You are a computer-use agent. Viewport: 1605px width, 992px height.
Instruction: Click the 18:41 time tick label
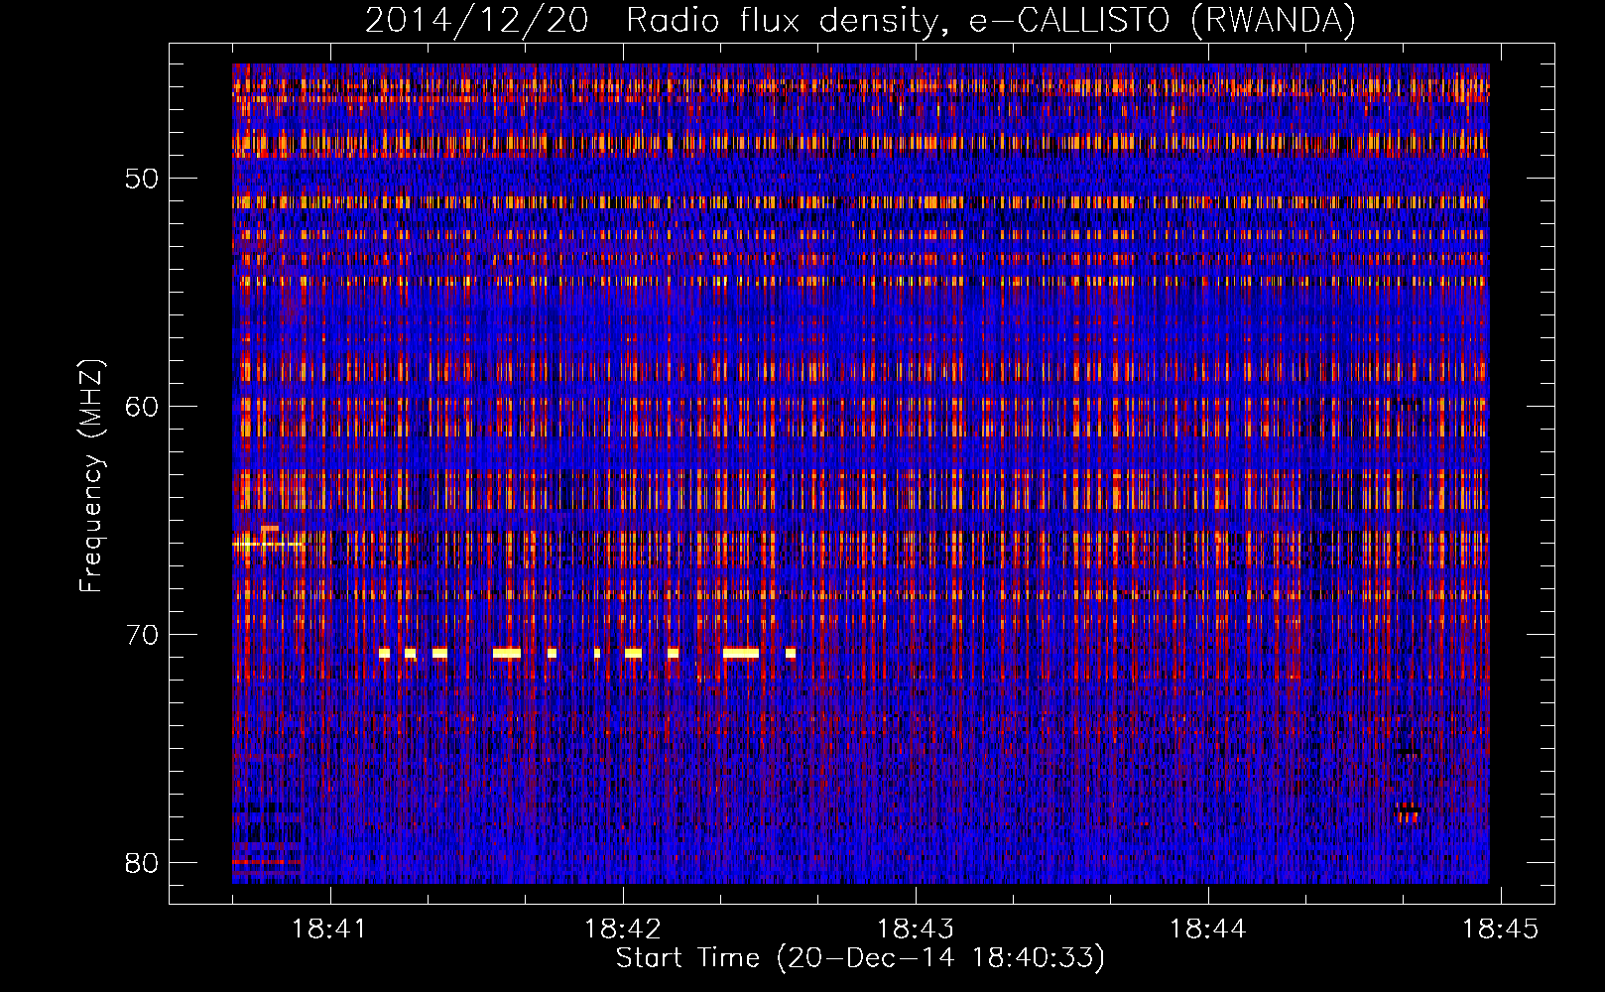coord(328,929)
